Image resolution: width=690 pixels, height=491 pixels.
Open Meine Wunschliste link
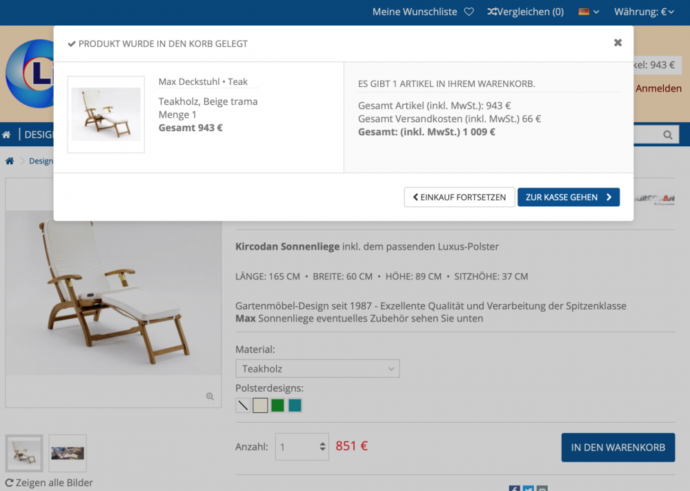tap(415, 12)
